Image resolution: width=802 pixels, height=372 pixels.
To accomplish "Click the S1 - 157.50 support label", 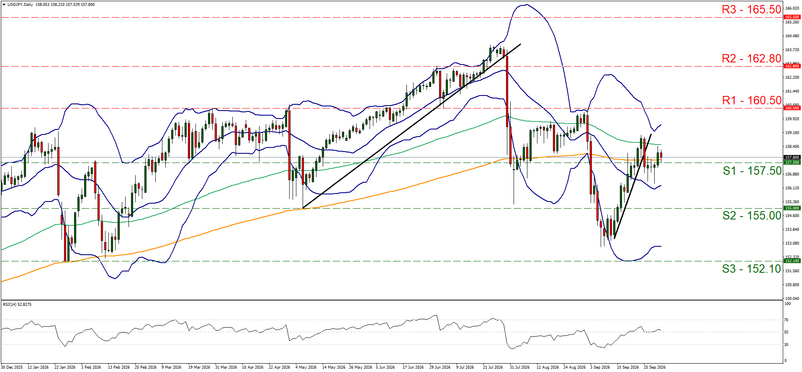I will tap(752, 170).
